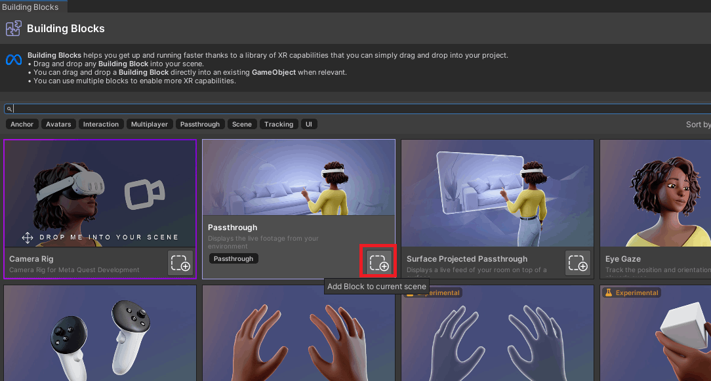Click 'DROP ME INTO YOUR SCENE' overlay text

pyautogui.click(x=109, y=237)
